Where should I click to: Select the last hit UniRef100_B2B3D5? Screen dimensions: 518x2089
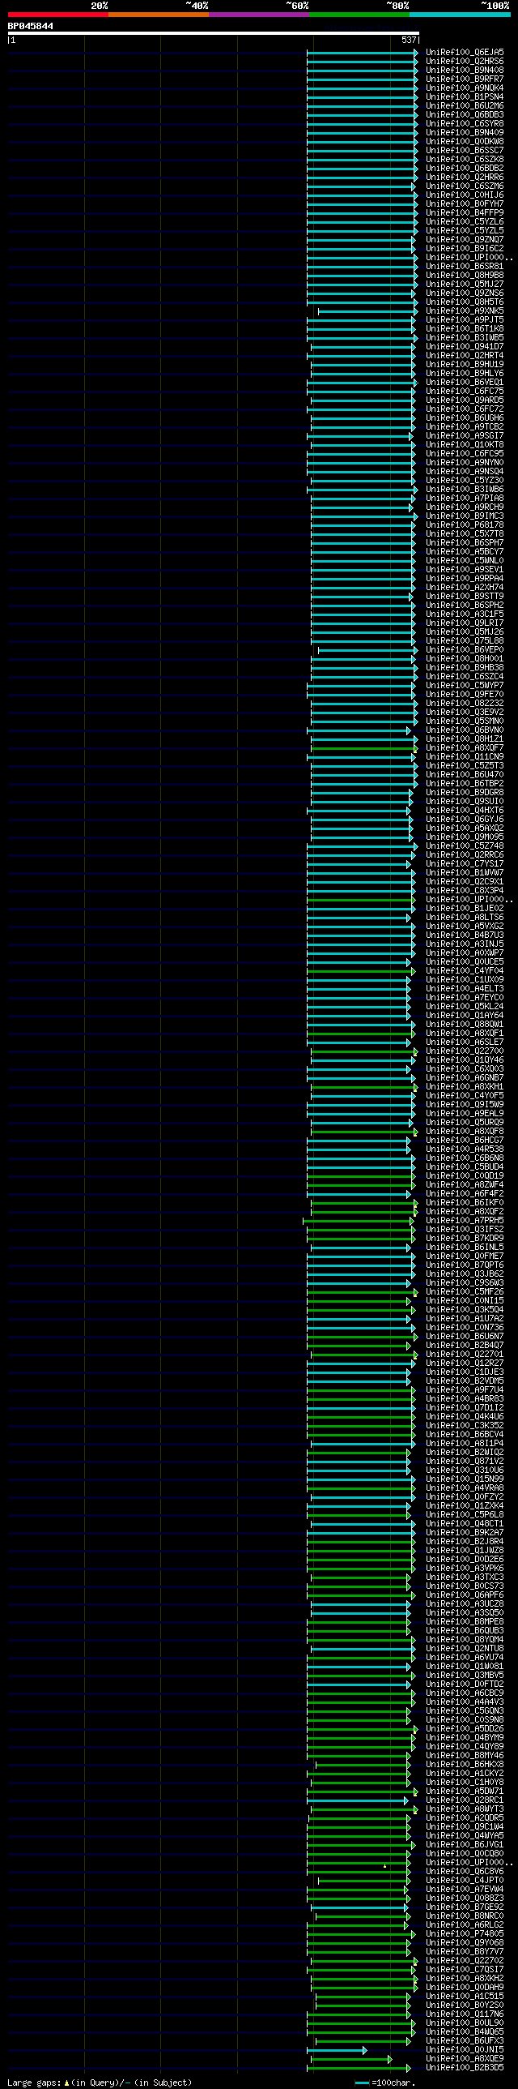(465, 2068)
